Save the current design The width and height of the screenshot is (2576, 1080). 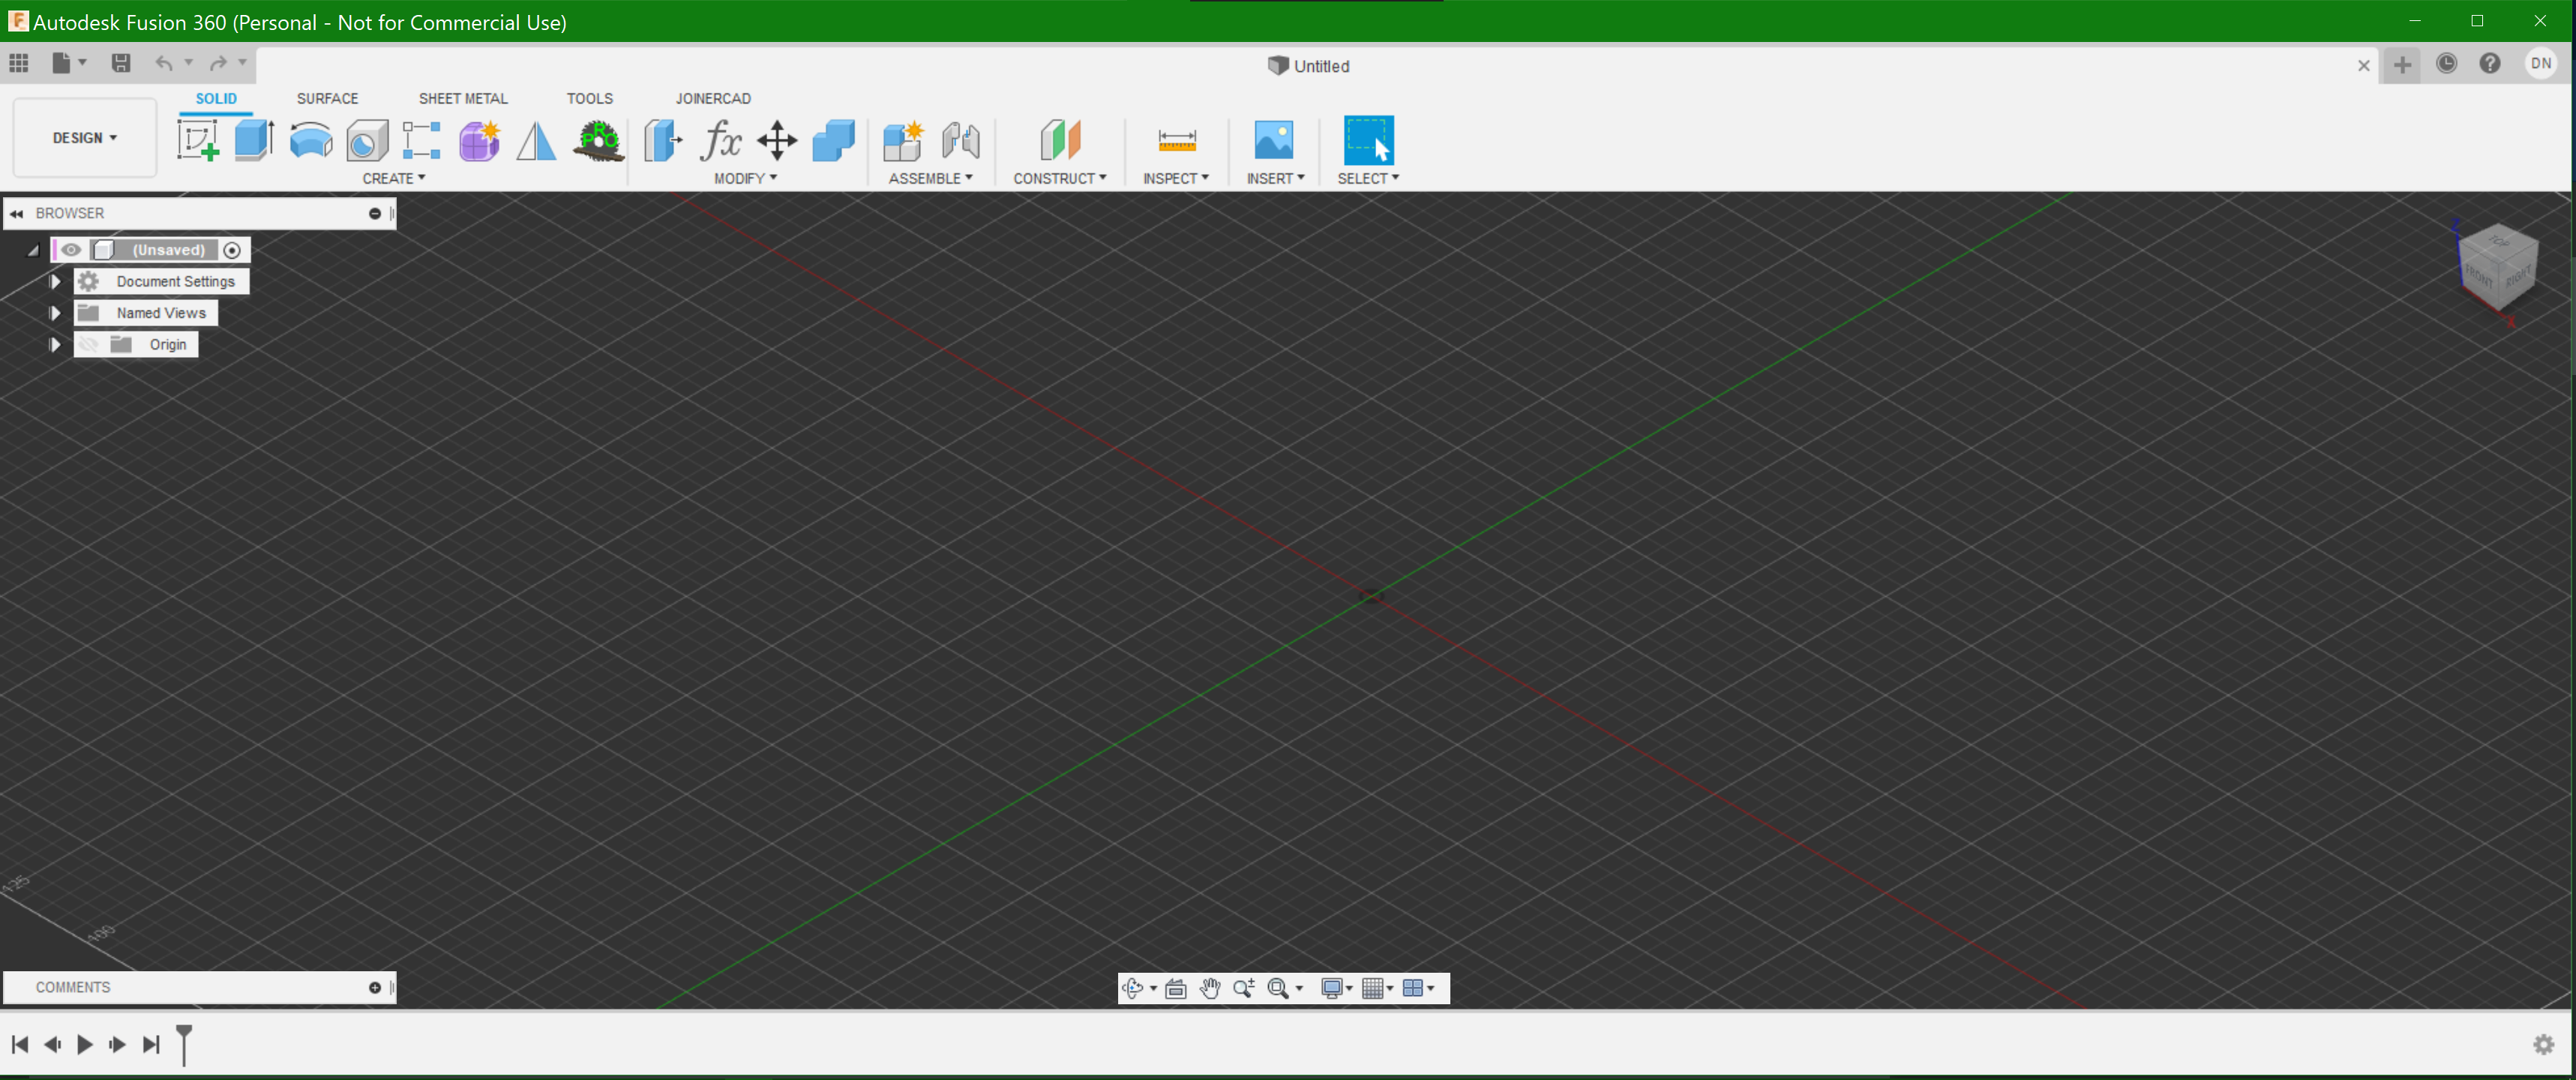click(x=121, y=63)
